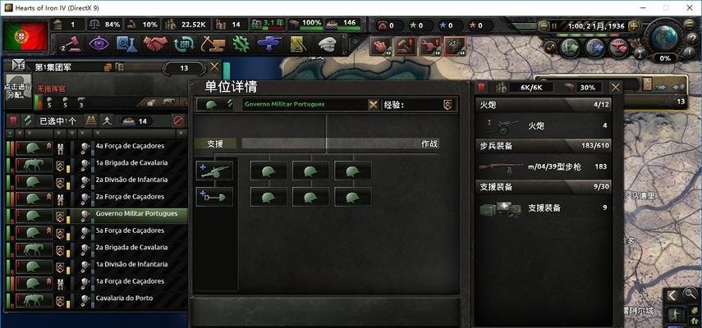This screenshot has height=328, width=702.
Task: Open the army officer cap icon
Action: (328, 43)
